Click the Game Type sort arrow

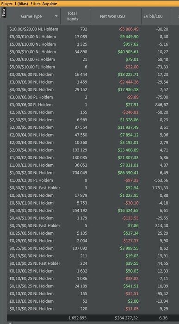(56, 16)
